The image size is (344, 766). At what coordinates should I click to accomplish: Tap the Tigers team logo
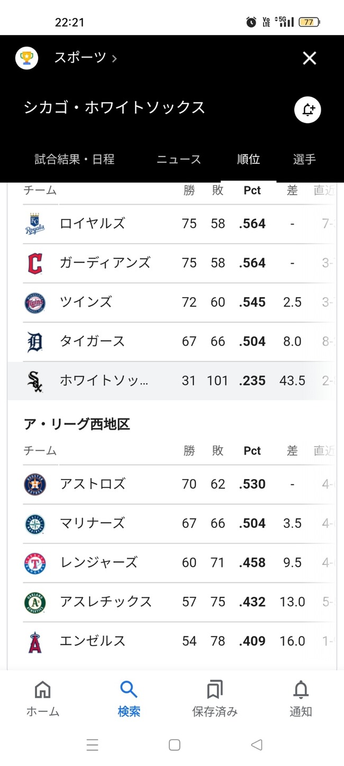click(35, 342)
